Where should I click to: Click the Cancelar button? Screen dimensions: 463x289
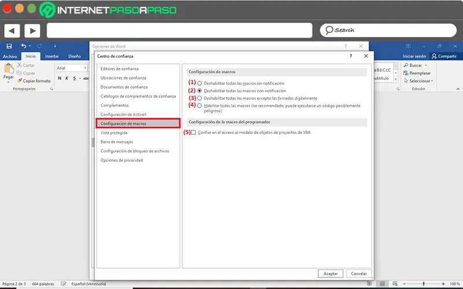[x=359, y=273]
